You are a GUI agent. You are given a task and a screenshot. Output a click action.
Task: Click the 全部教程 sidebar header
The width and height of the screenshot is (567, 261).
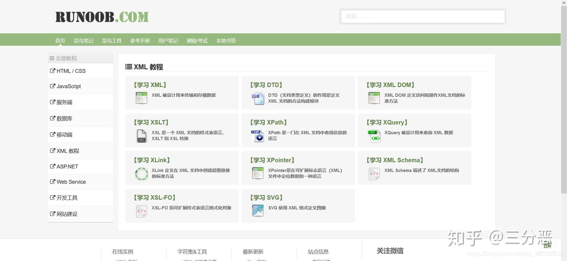tap(80, 58)
